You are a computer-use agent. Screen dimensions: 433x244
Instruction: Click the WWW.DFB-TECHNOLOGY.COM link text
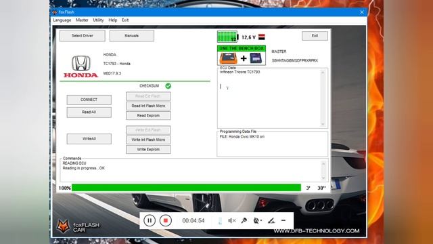pos(317,230)
